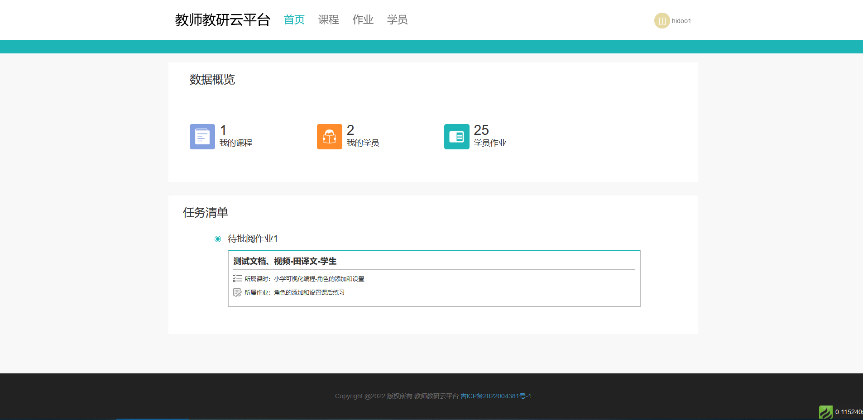
Task: Open the 课程 navigation tab
Action: (x=328, y=19)
